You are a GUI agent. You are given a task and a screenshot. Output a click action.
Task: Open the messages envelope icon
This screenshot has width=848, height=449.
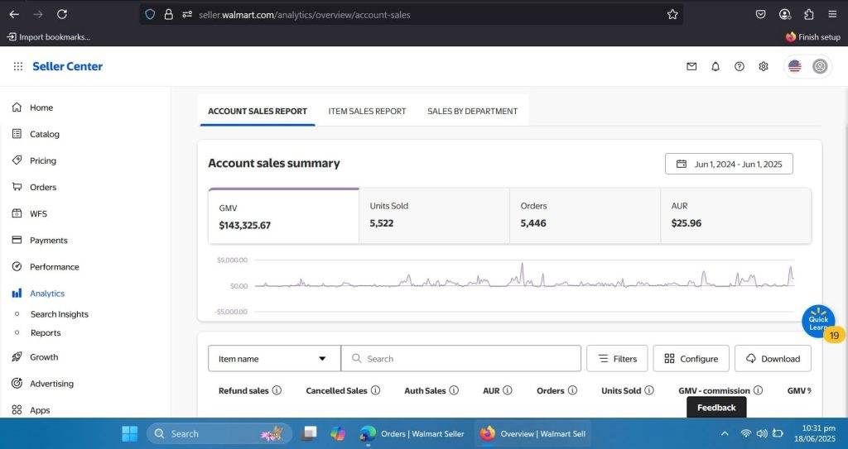(x=691, y=67)
